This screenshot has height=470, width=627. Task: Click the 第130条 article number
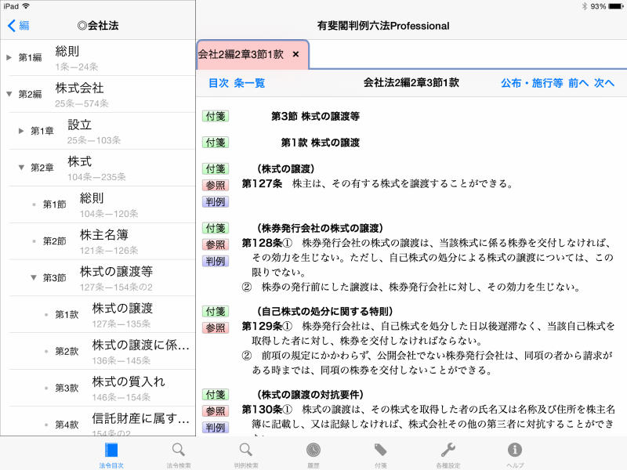click(x=262, y=409)
